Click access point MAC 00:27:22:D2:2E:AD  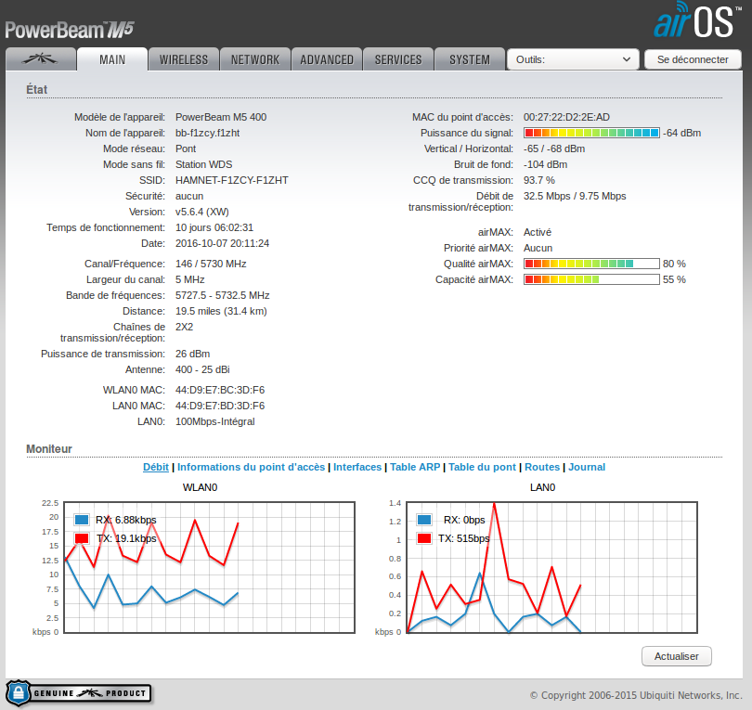click(x=566, y=117)
